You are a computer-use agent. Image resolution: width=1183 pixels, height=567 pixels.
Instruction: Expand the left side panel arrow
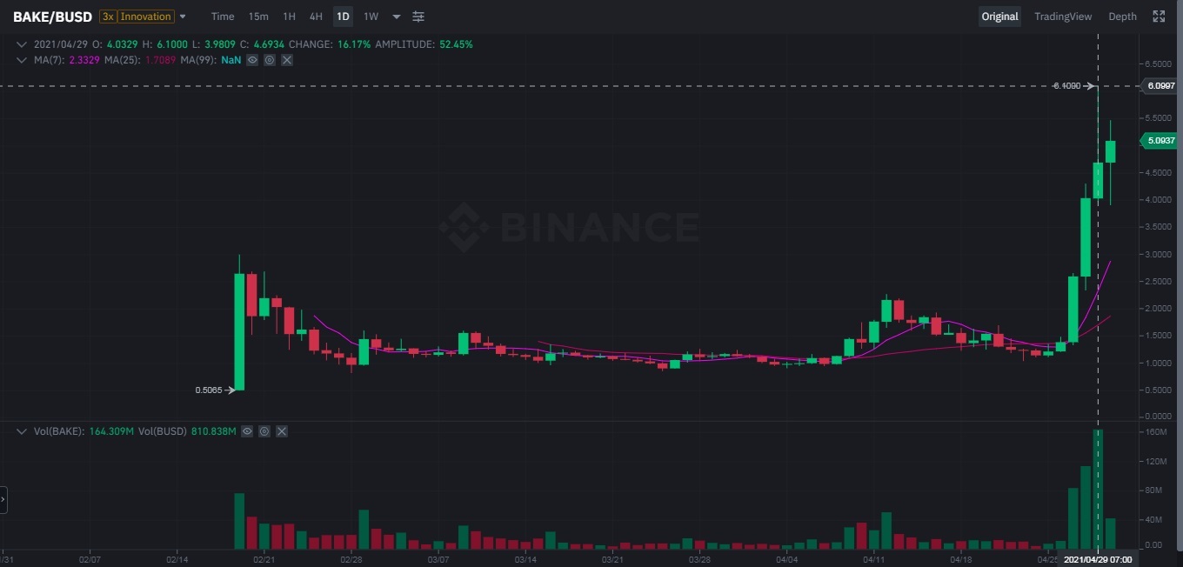pyautogui.click(x=3, y=500)
